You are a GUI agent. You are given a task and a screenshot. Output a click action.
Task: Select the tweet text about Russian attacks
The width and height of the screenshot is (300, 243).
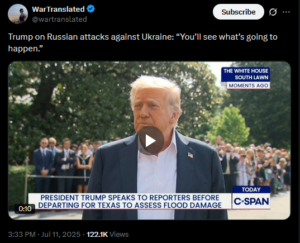point(142,42)
